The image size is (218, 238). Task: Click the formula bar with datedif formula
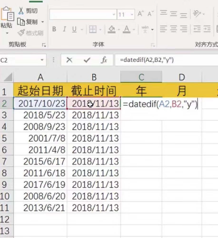pyautogui.click(x=166, y=60)
